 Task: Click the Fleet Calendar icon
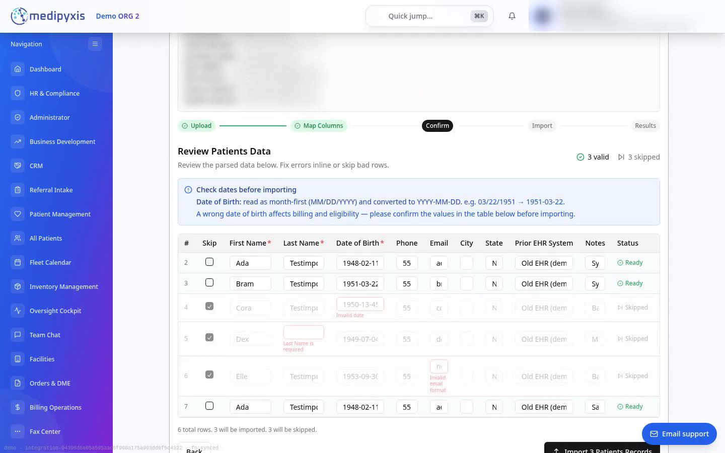click(18, 262)
